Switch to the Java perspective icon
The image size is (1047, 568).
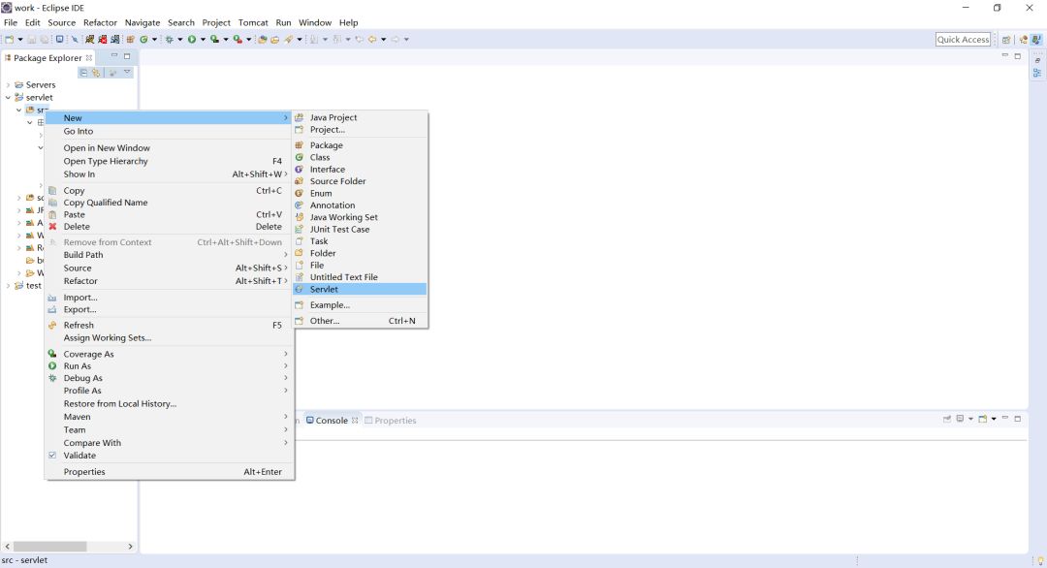pos(1036,40)
